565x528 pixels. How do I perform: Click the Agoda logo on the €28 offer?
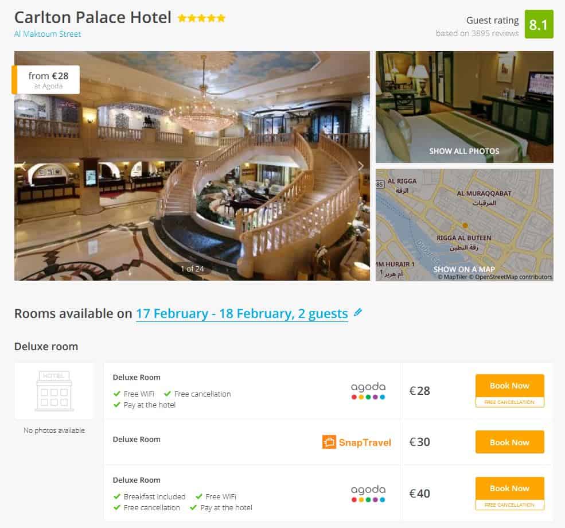point(368,391)
